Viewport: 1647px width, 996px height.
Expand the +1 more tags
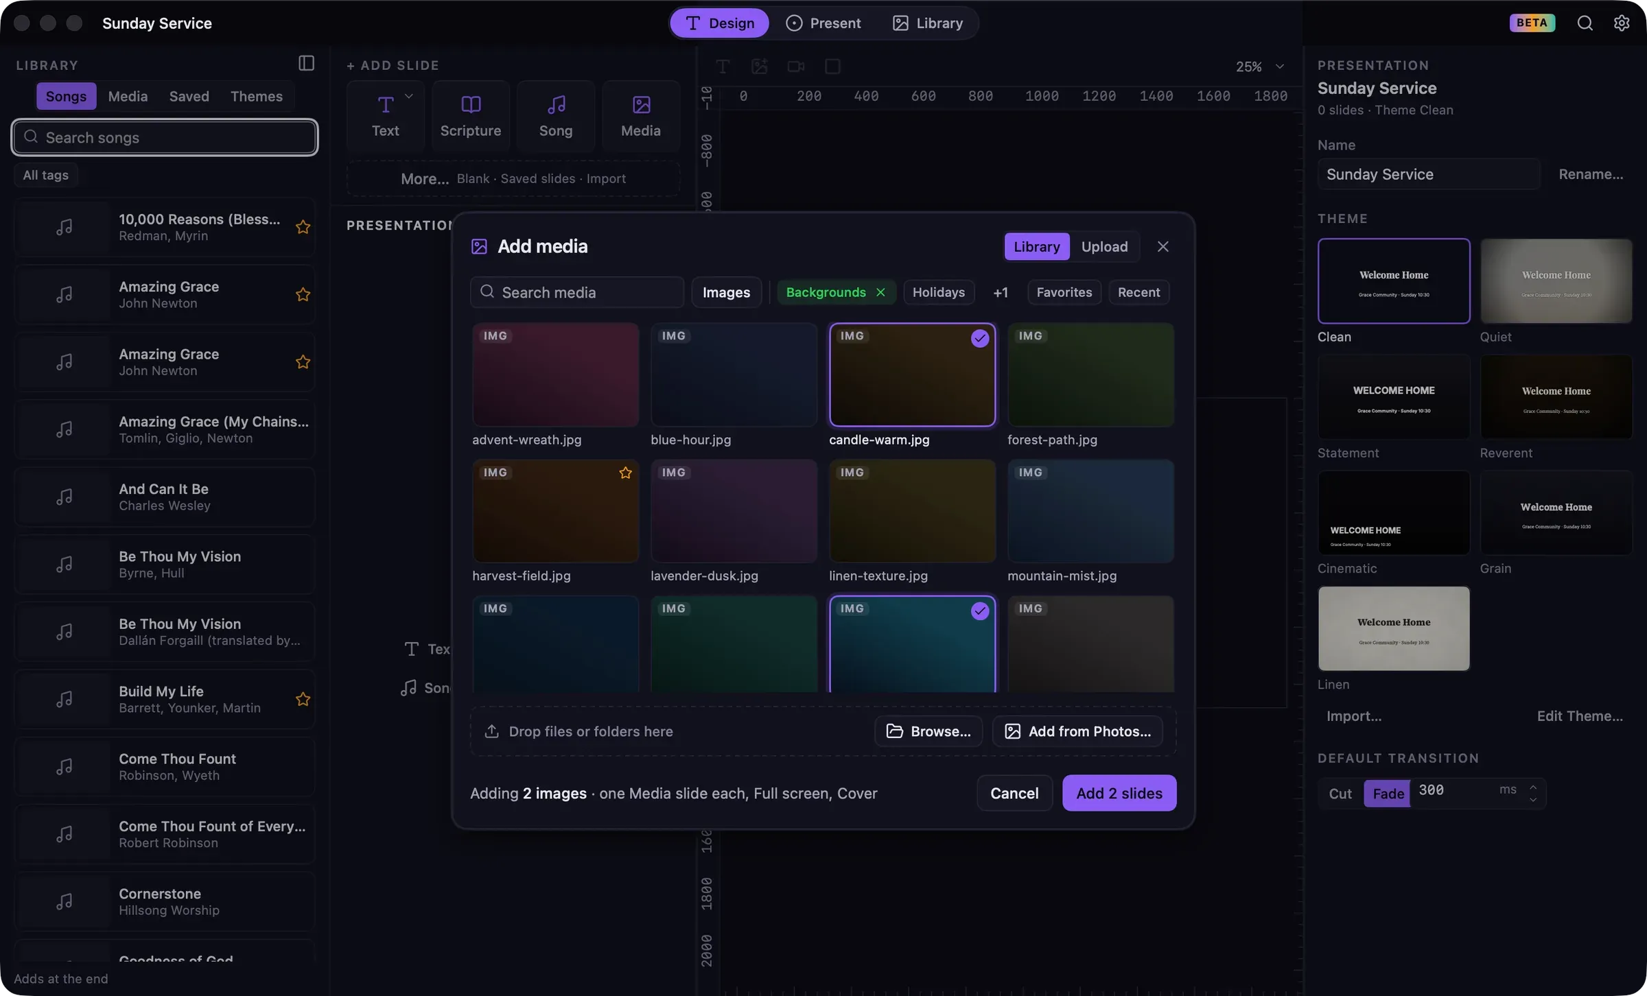[x=1001, y=292]
